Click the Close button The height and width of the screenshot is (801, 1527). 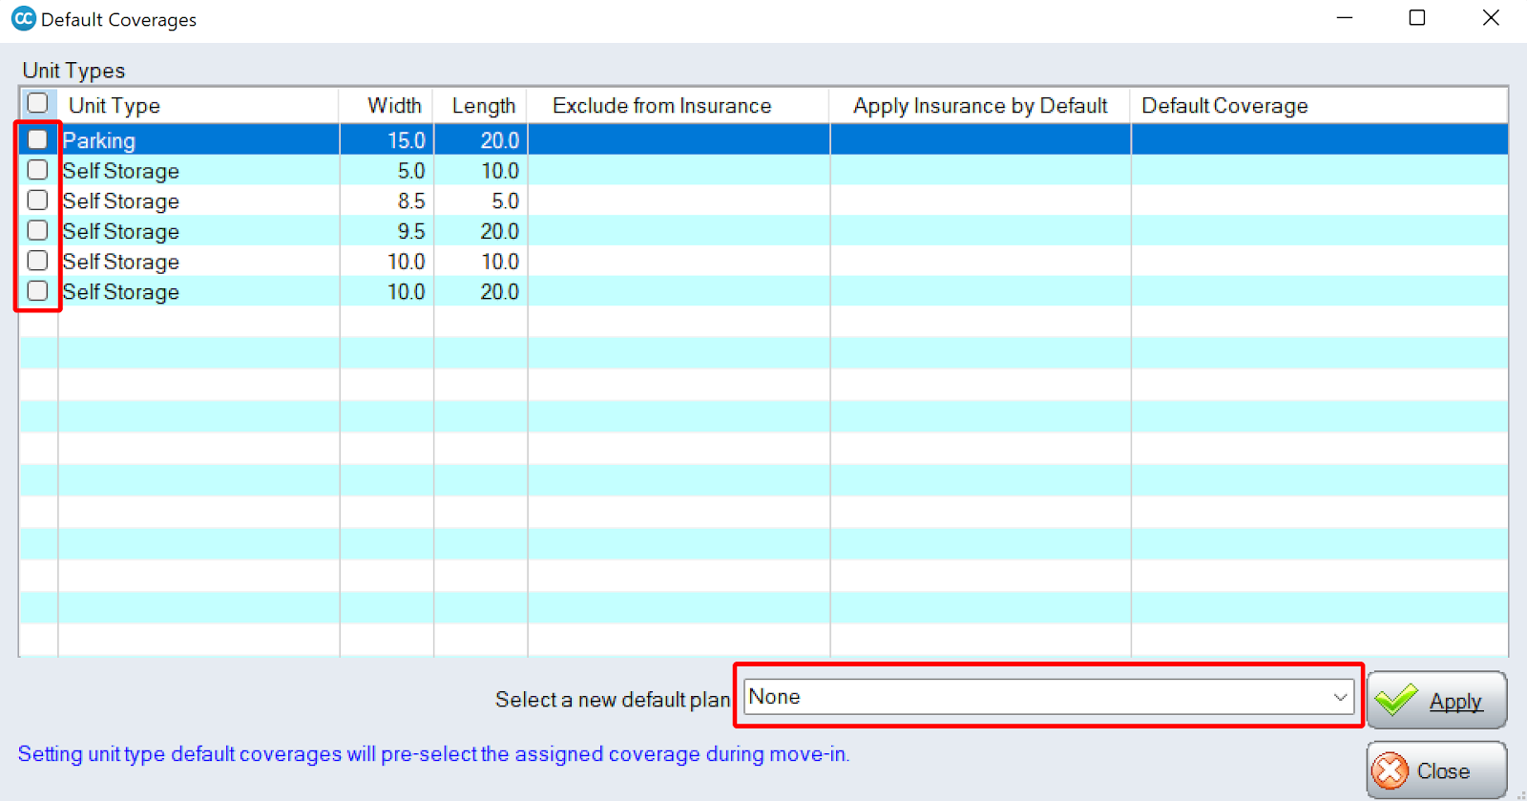(x=1436, y=770)
